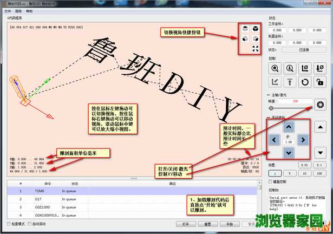Toggle the 自动滚动 checkbox

coord(30,224)
